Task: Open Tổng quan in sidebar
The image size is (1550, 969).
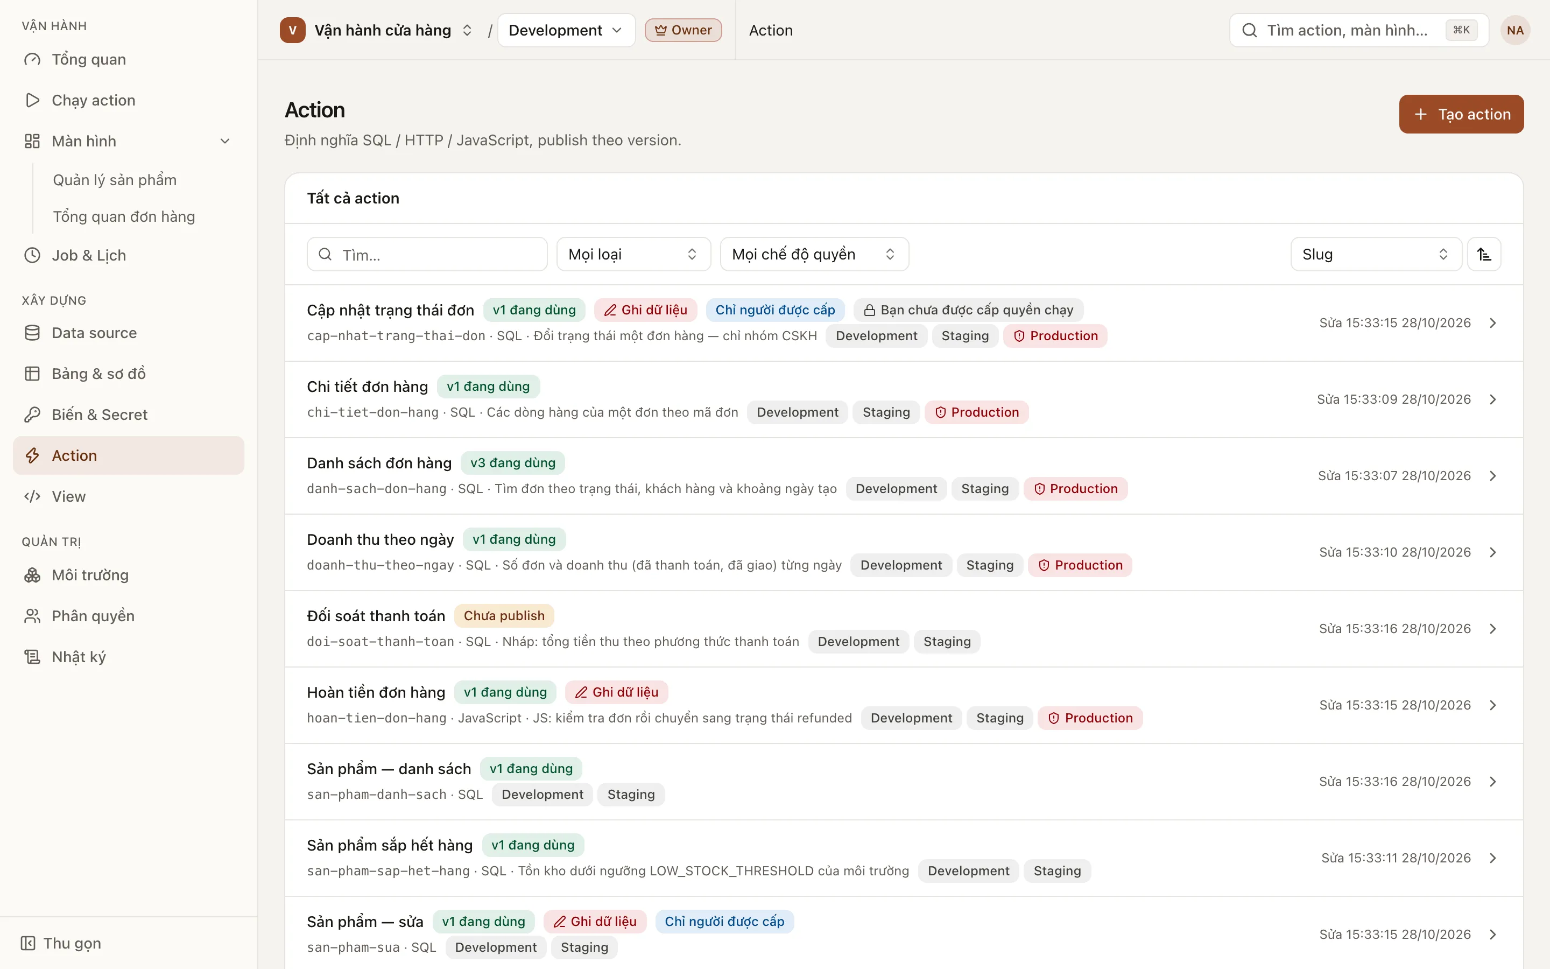Action: point(128,60)
